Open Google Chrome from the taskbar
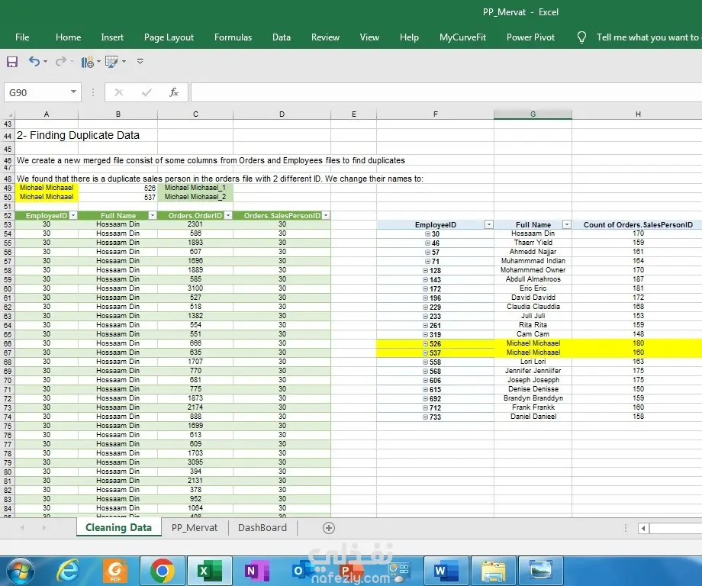This screenshot has width=702, height=586. click(x=161, y=570)
